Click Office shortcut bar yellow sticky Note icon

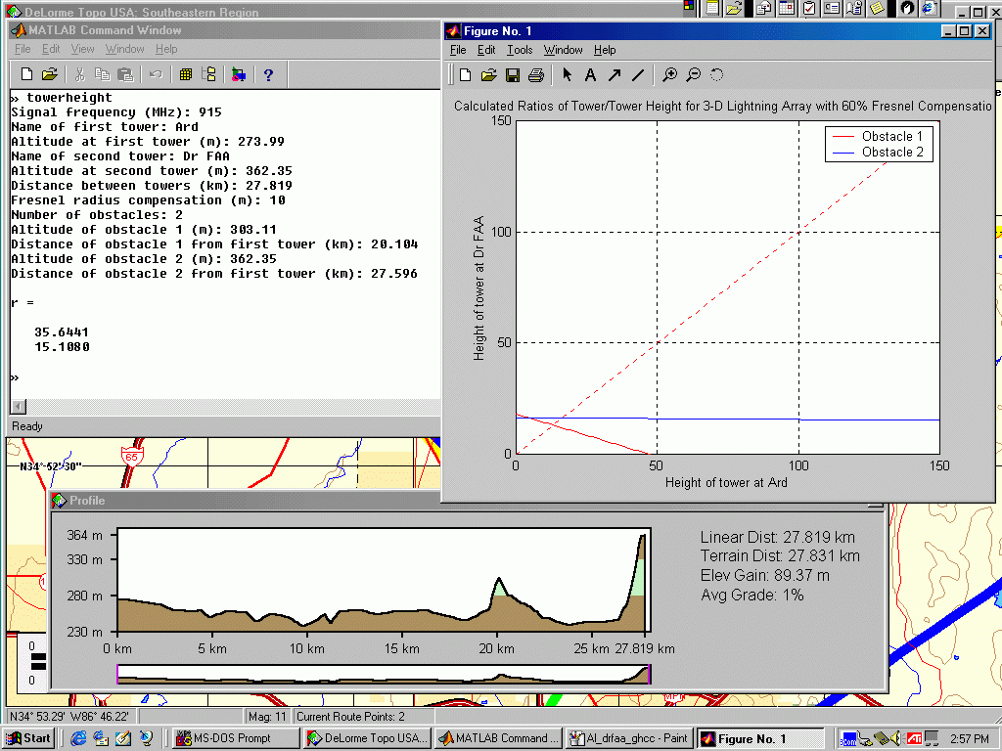[877, 8]
